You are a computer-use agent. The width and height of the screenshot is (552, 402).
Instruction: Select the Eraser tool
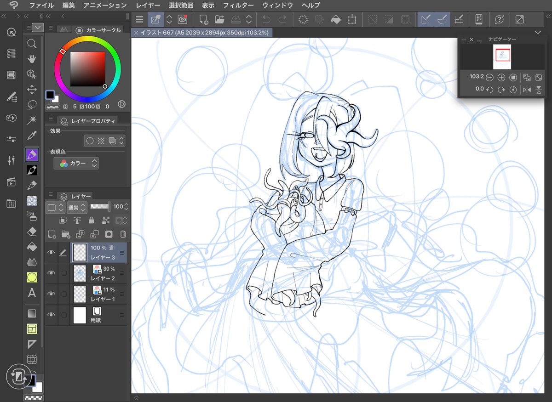coord(32,231)
